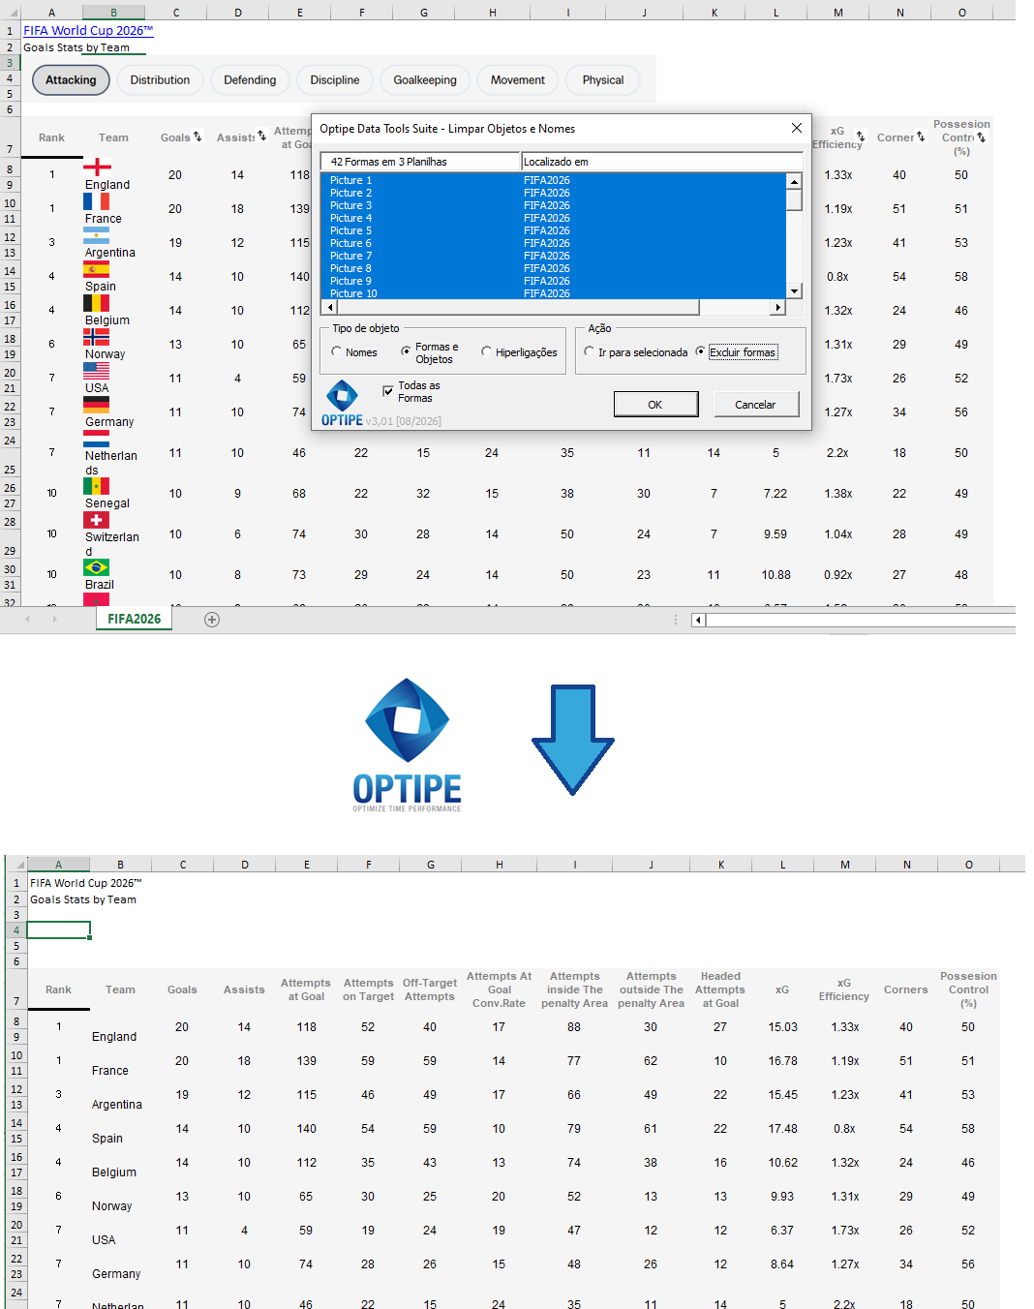The image size is (1034, 1309).
Task: Select the Brazil flag image
Action: pos(96,567)
